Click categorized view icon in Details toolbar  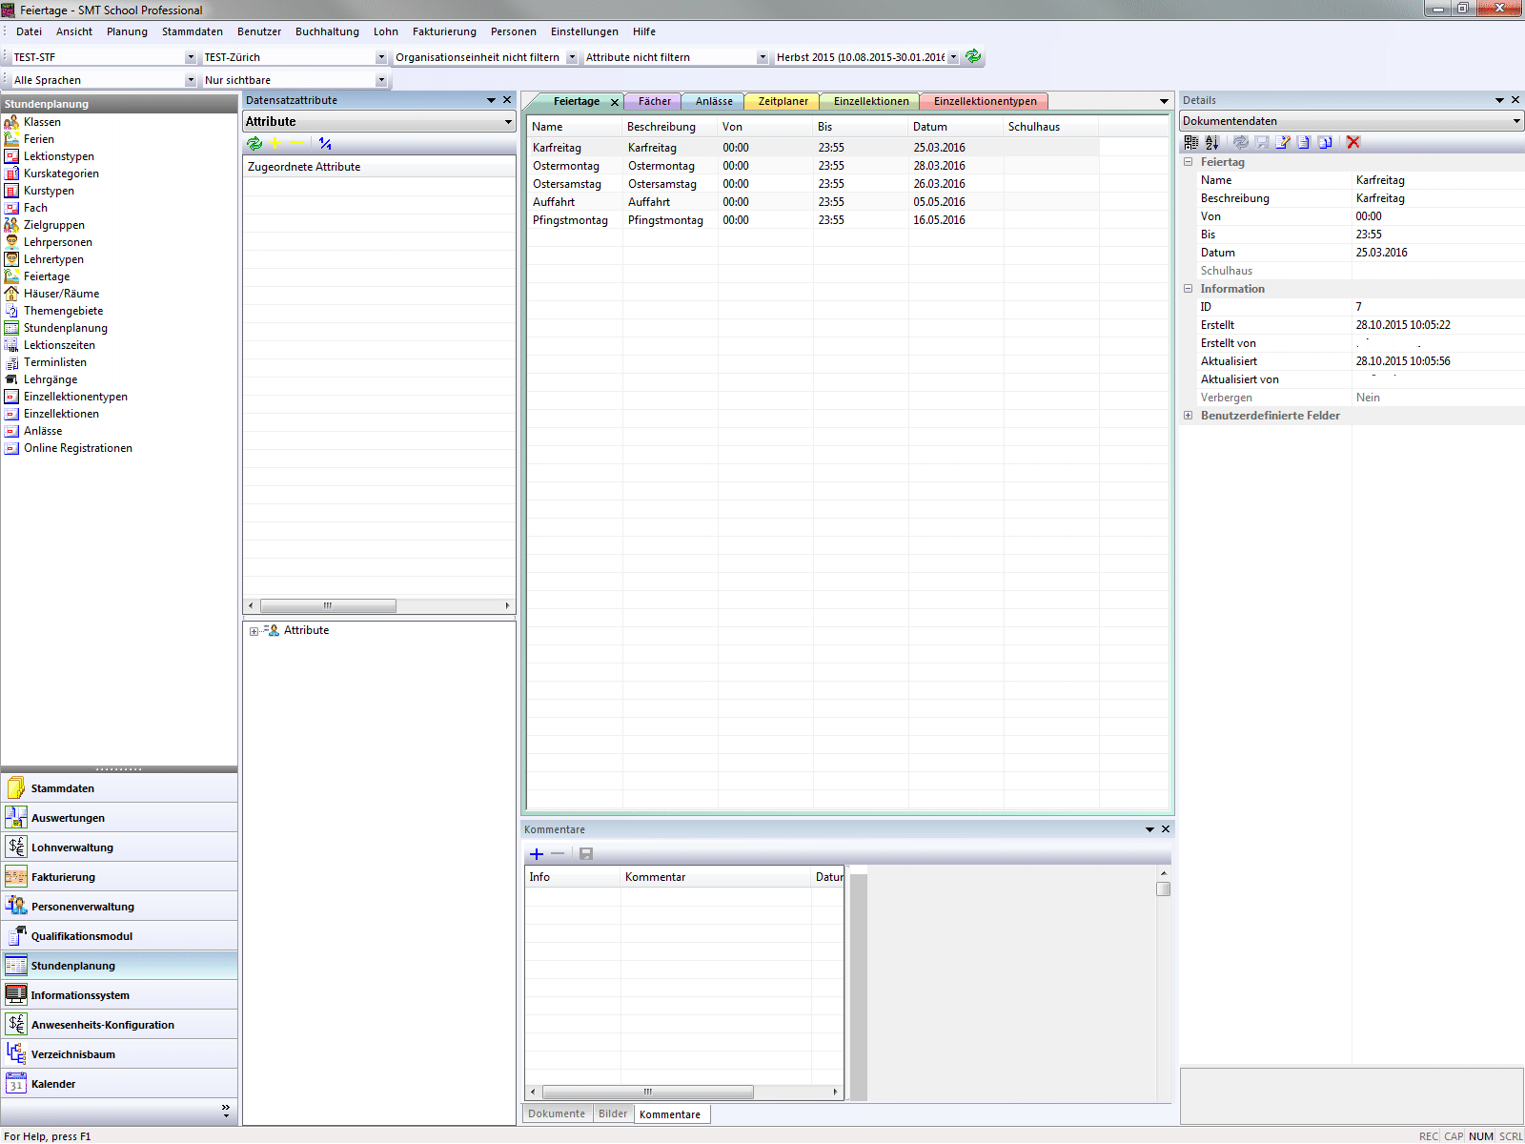coord(1190,142)
